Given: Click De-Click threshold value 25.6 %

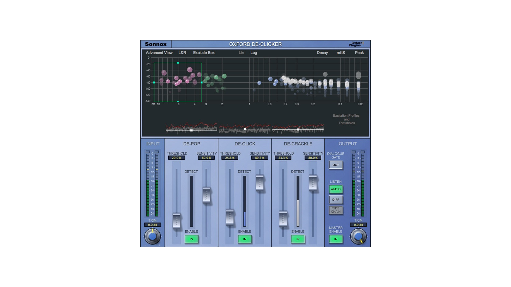Looking at the screenshot, I should 230,158.
